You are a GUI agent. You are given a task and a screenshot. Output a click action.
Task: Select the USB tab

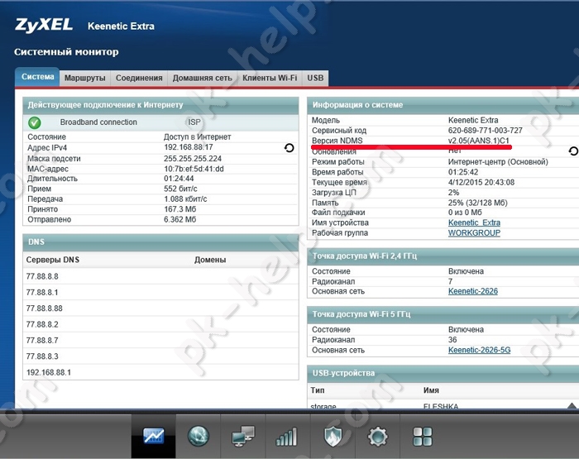coord(315,78)
